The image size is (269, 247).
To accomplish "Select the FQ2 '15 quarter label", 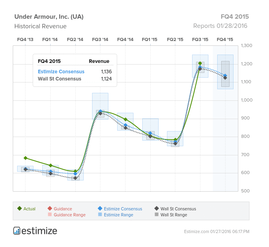I will (175, 39).
